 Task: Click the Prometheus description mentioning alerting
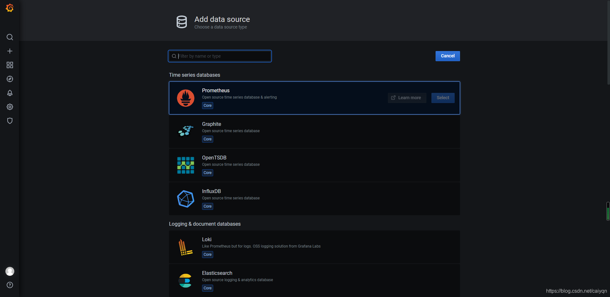tap(239, 97)
